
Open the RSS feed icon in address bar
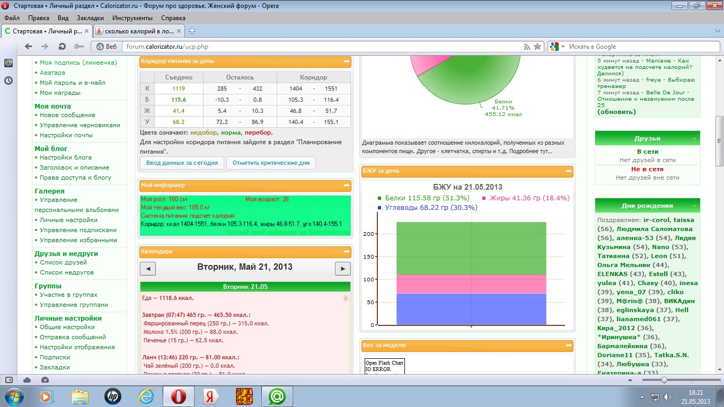point(526,47)
